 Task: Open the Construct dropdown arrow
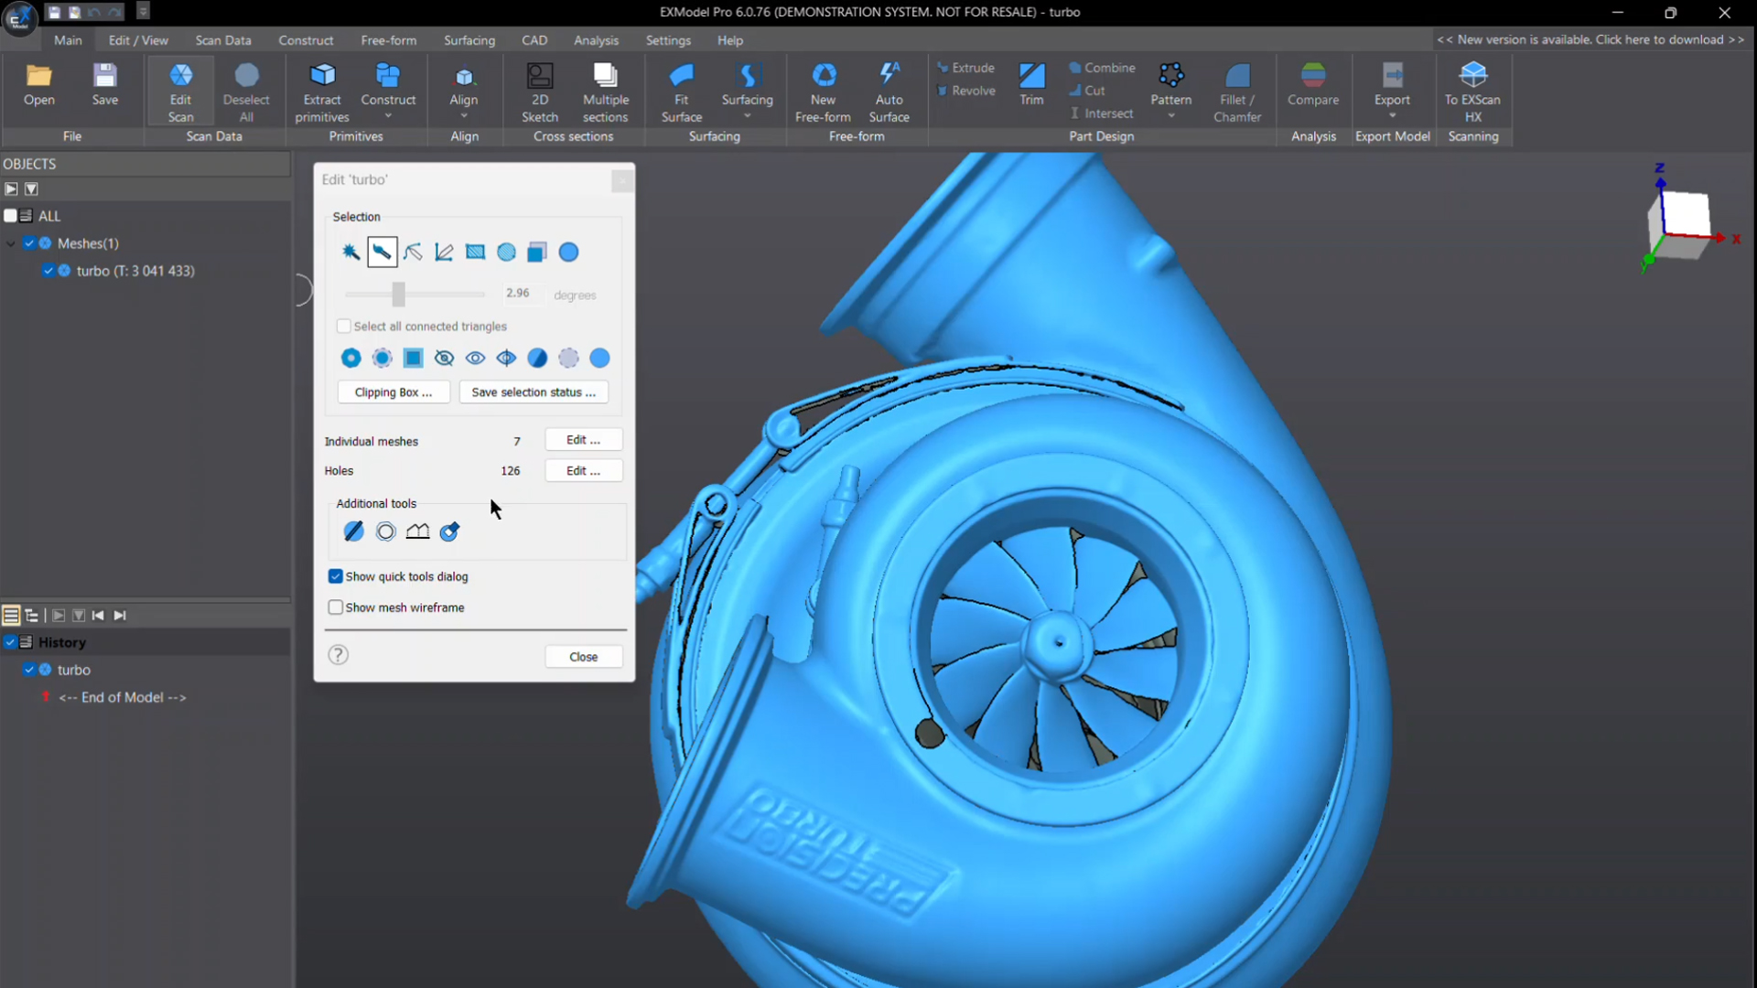[388, 116]
